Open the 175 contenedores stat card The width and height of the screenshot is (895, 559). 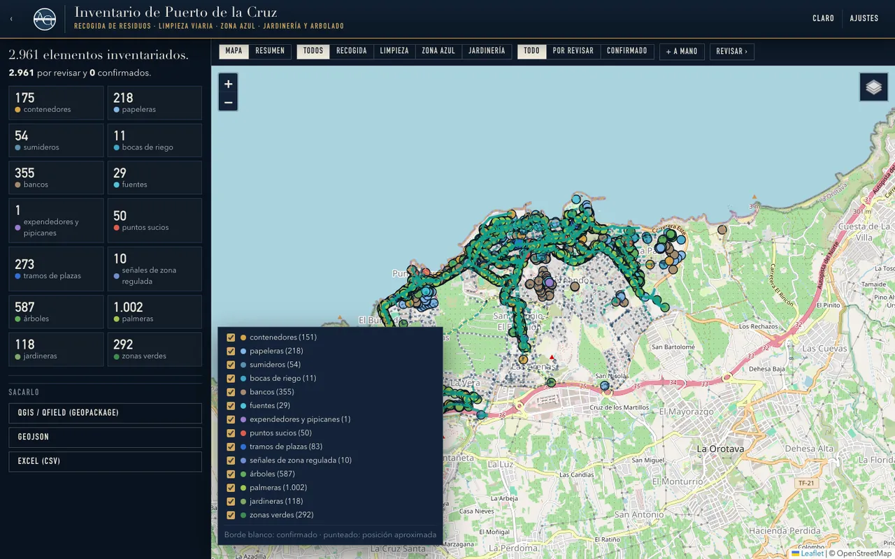56,103
